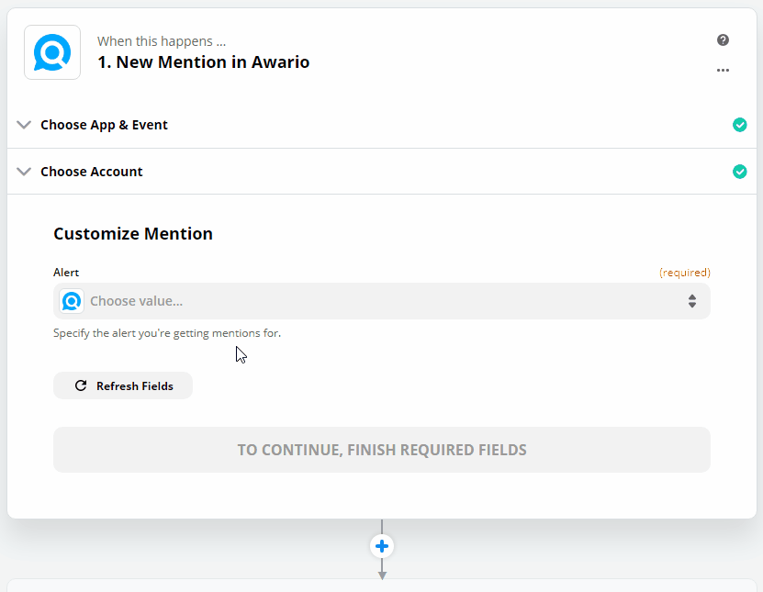Open the Alert Choose value dropdown
This screenshot has height=592, width=763.
tap(382, 301)
